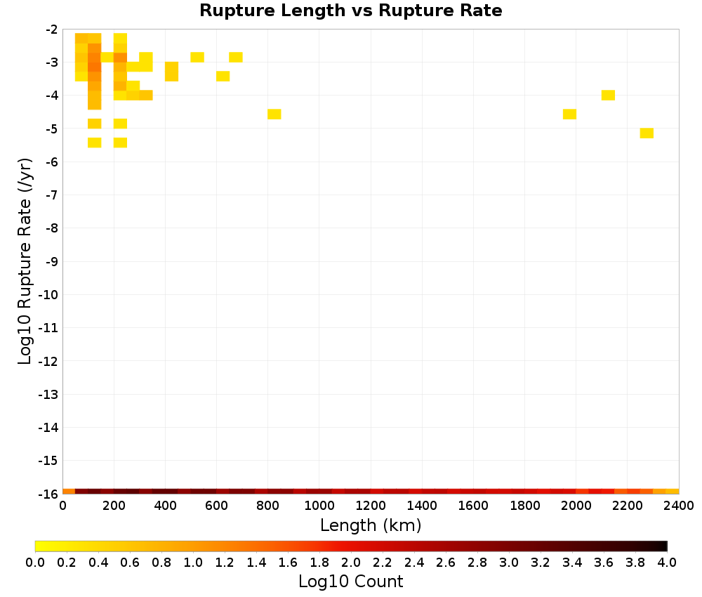This screenshot has height=597, width=702.
Task: Click the yellow data cell near 1970 km
Action: click(569, 114)
